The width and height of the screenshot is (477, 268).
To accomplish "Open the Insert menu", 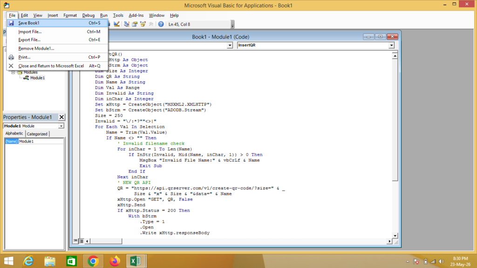I will [53, 15].
